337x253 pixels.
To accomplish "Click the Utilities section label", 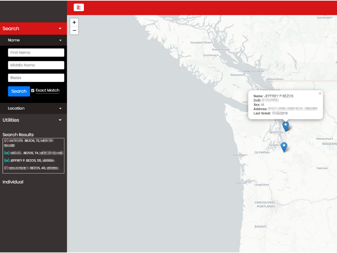I will click(x=11, y=120).
